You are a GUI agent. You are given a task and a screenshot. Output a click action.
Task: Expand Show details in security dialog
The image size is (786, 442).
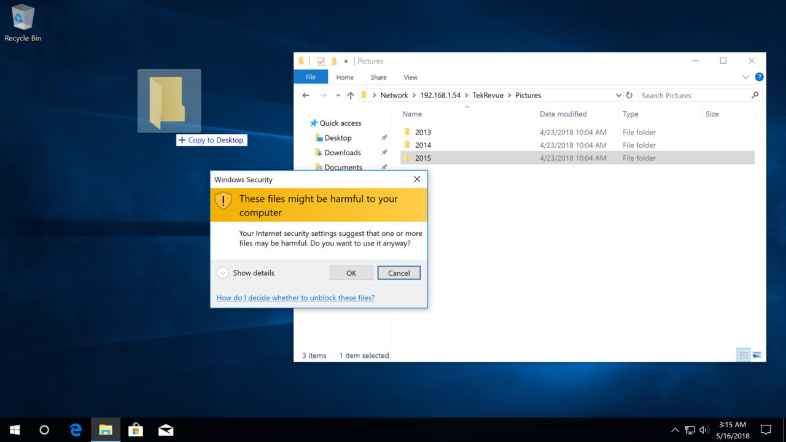click(x=246, y=273)
